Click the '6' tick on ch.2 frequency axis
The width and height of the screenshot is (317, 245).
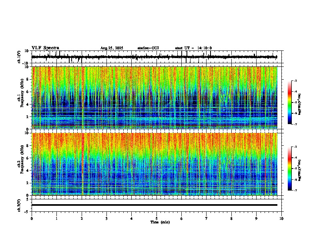coord(28,158)
